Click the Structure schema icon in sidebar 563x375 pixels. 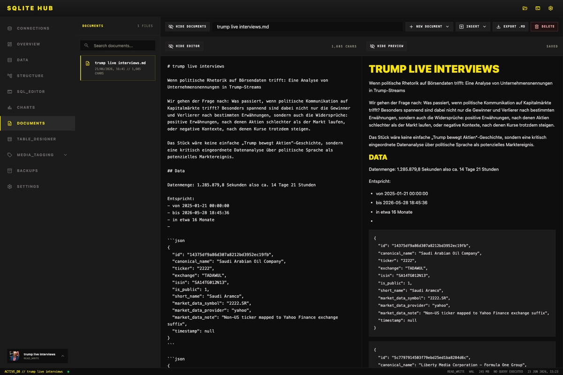10,75
